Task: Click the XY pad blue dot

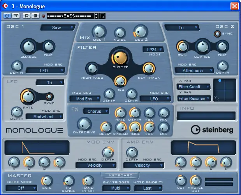Action: point(220,81)
